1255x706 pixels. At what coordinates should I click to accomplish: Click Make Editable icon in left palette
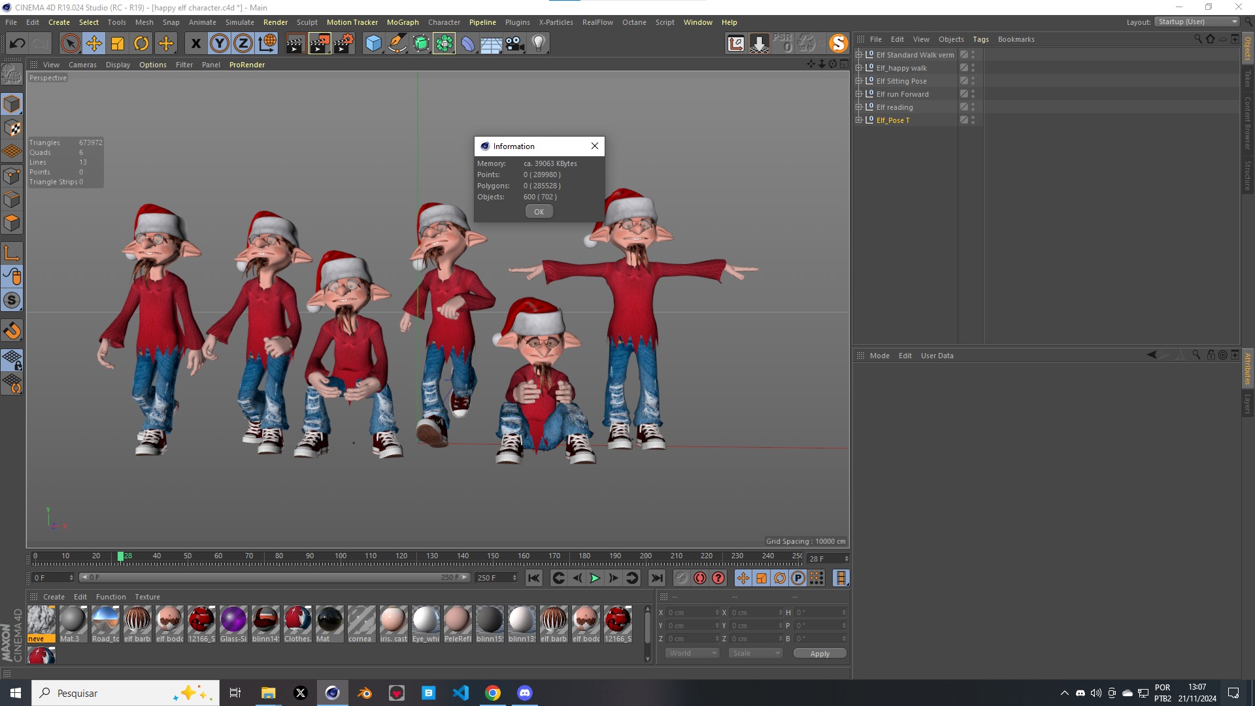point(12,75)
